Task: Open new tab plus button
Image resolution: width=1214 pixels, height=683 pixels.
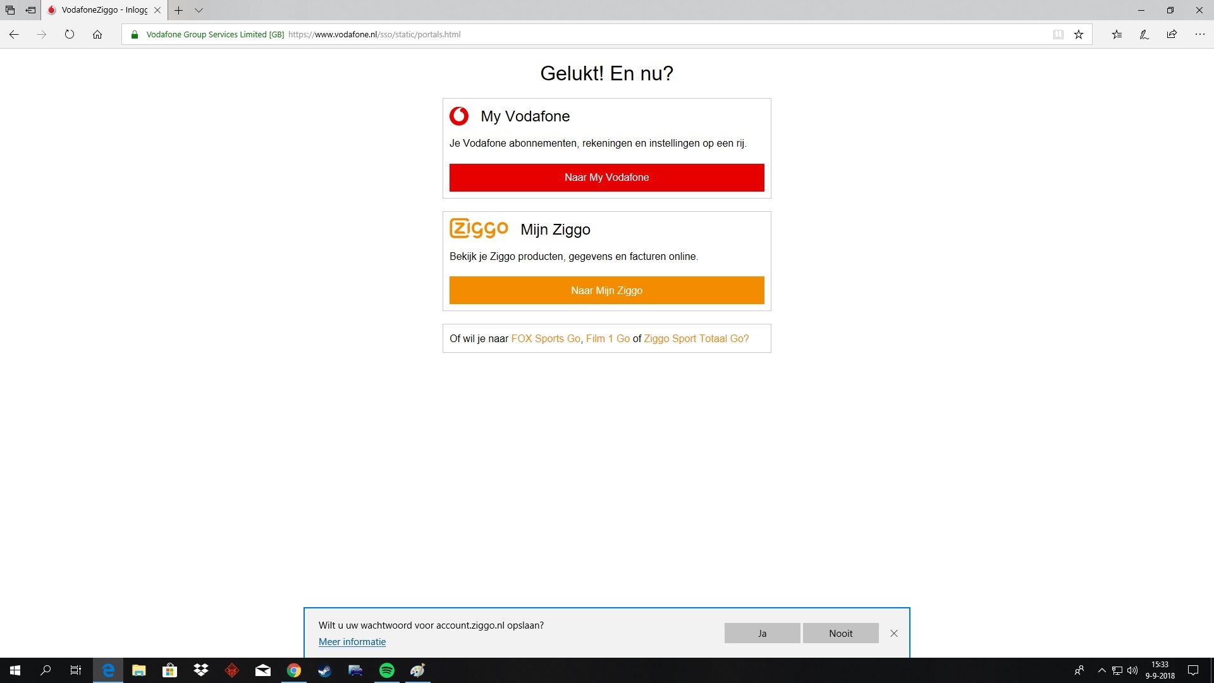Action: point(179,10)
